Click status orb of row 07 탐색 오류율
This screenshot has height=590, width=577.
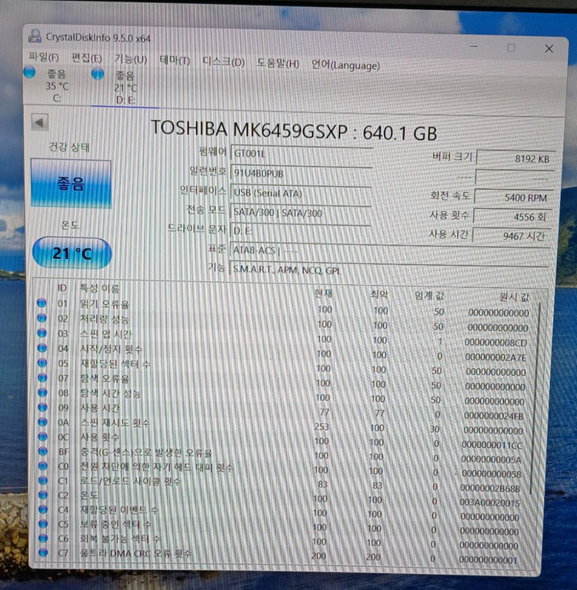click(x=42, y=377)
